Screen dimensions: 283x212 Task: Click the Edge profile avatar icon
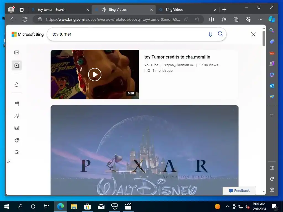click(11, 10)
